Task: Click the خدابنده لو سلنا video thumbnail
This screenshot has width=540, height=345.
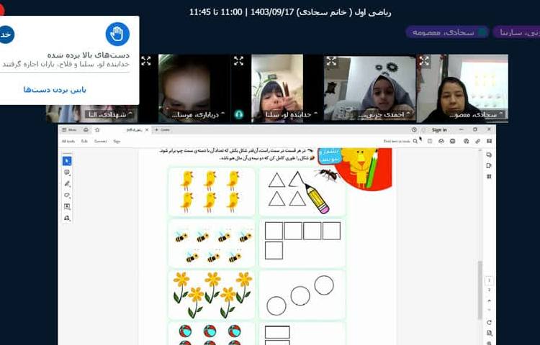Action: (x=277, y=88)
